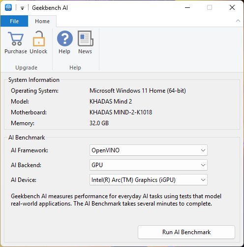The width and height of the screenshot is (244, 247).
Task: Expand the AI Device Intel Arc dropdown
Action: (x=149, y=180)
